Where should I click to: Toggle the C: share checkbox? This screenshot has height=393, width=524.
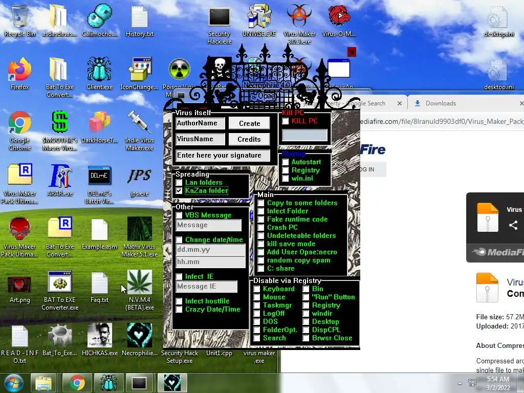pos(261,268)
